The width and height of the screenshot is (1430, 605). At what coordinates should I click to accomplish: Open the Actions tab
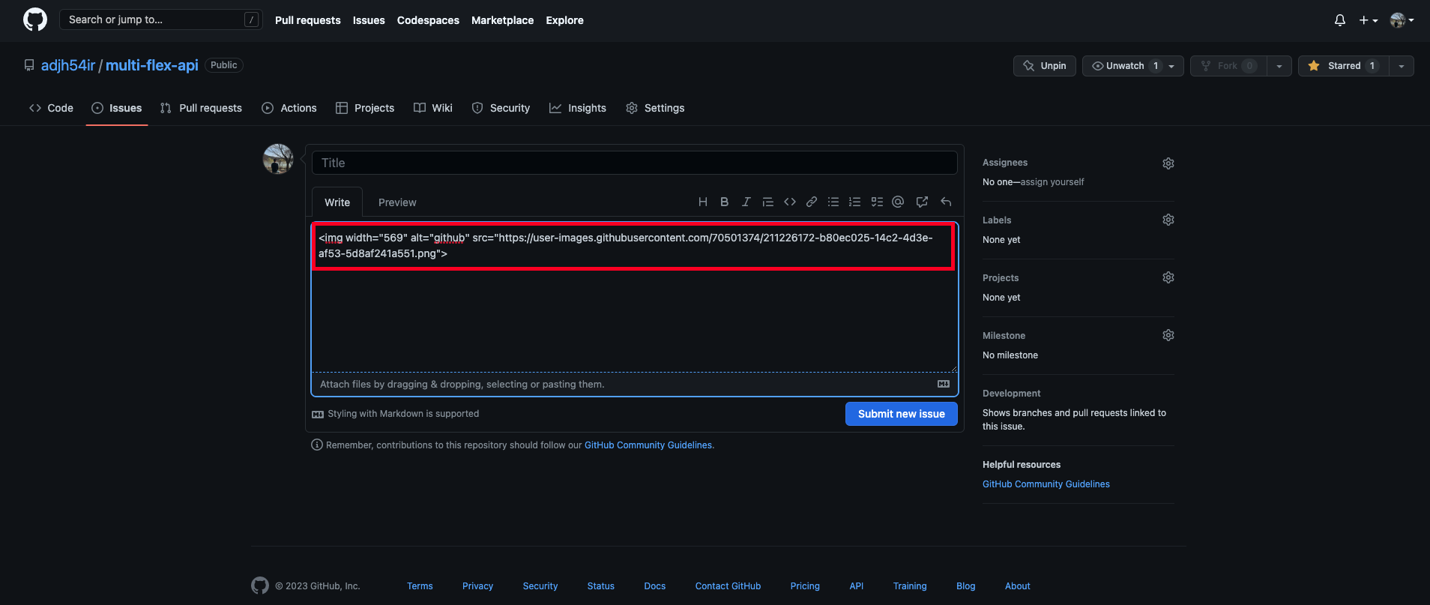tap(289, 108)
